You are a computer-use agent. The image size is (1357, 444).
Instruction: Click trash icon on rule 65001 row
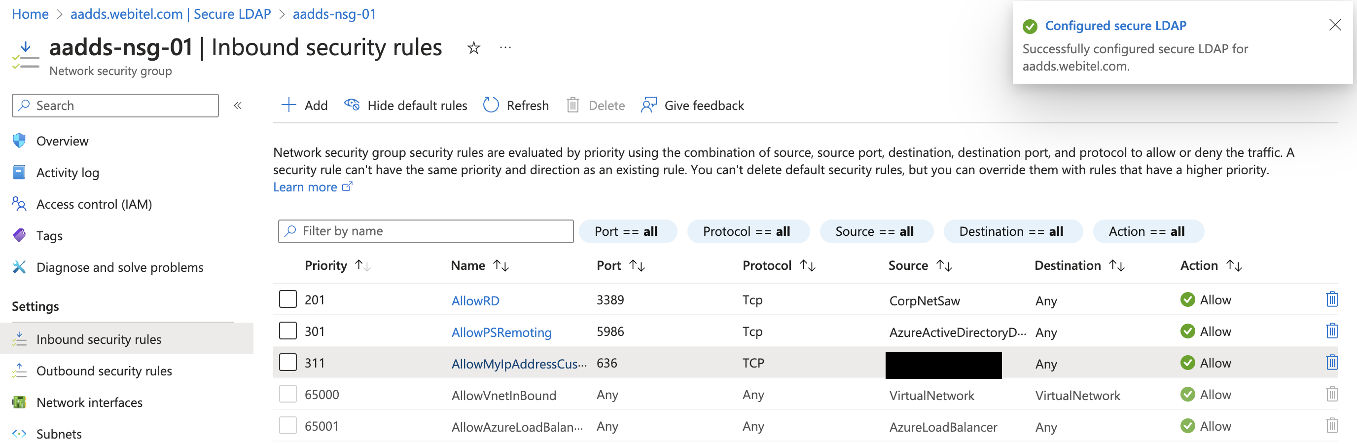(x=1332, y=426)
